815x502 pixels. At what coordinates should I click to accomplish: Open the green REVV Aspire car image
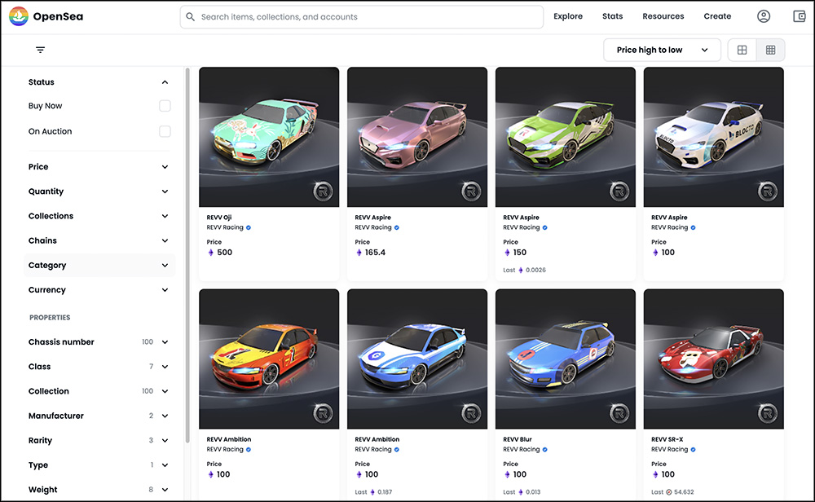click(566, 137)
